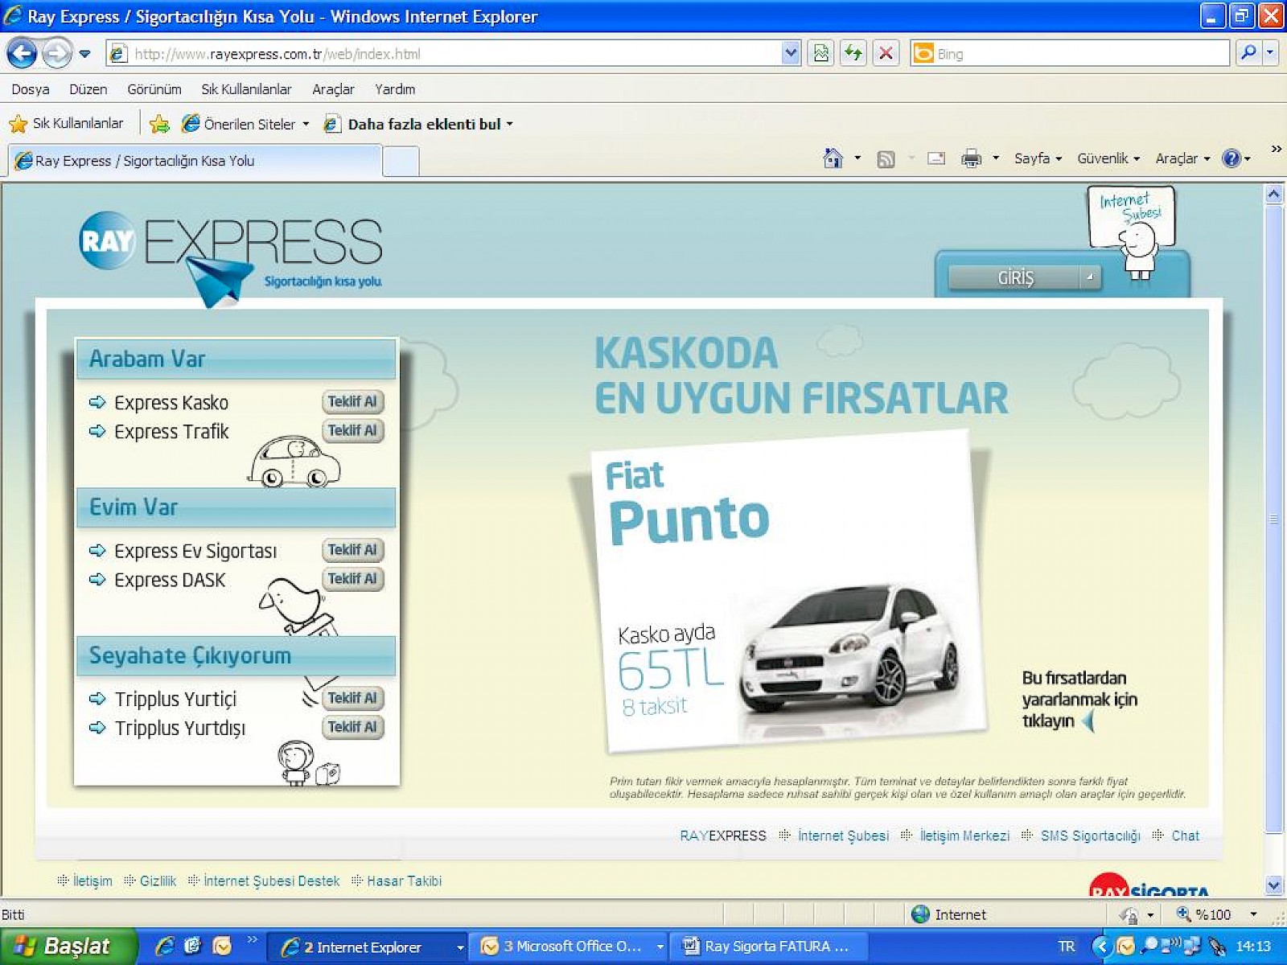The width and height of the screenshot is (1287, 965).
Task: Click the Home page icon in command bar
Action: point(833,158)
